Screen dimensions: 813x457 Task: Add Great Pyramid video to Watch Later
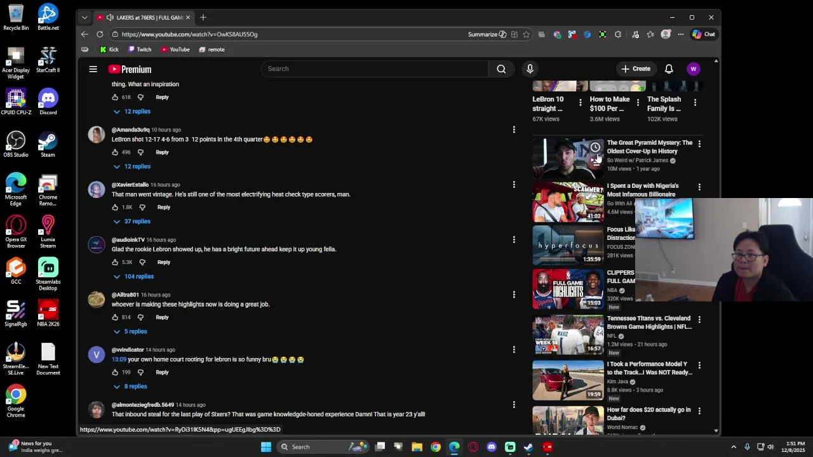point(595,147)
